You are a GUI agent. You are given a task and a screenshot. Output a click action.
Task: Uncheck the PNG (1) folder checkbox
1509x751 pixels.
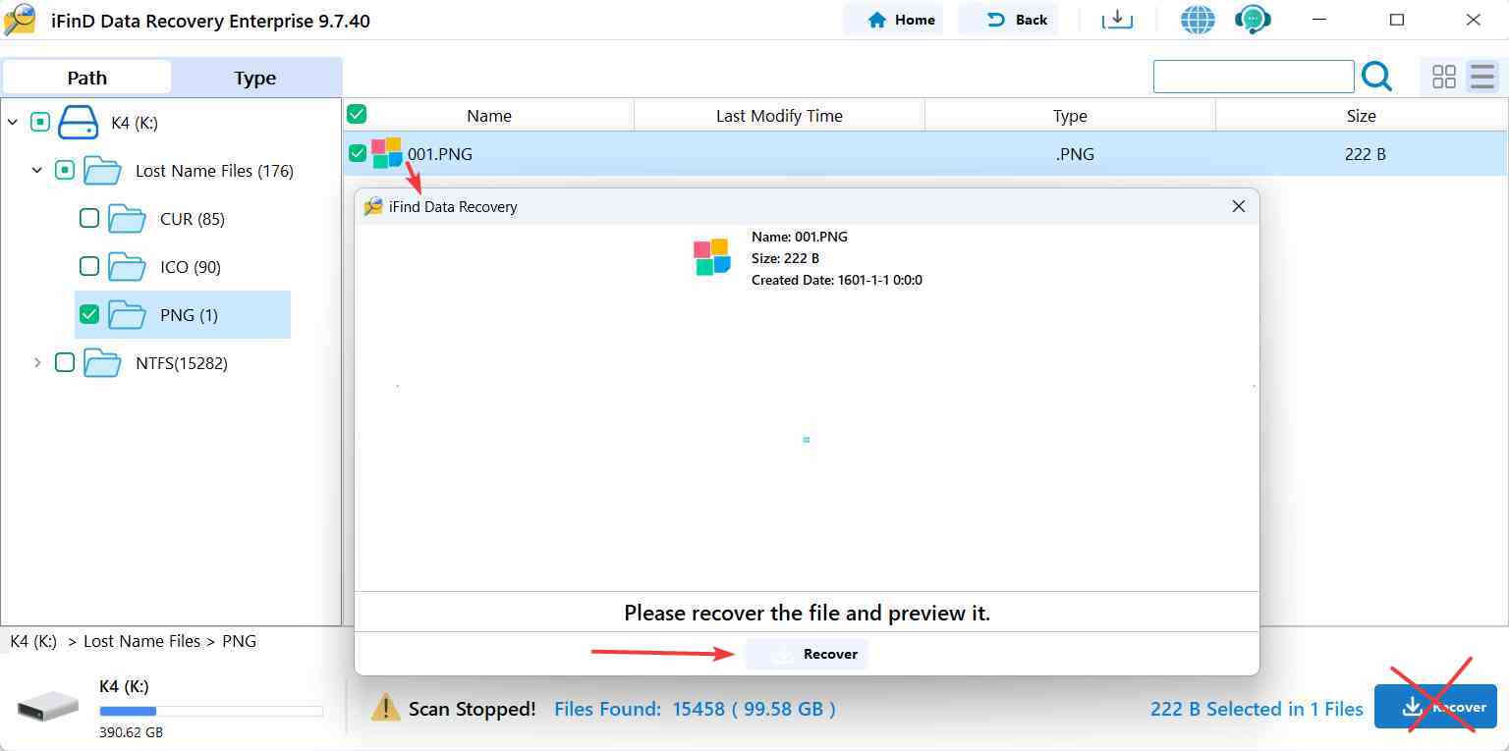coord(89,314)
